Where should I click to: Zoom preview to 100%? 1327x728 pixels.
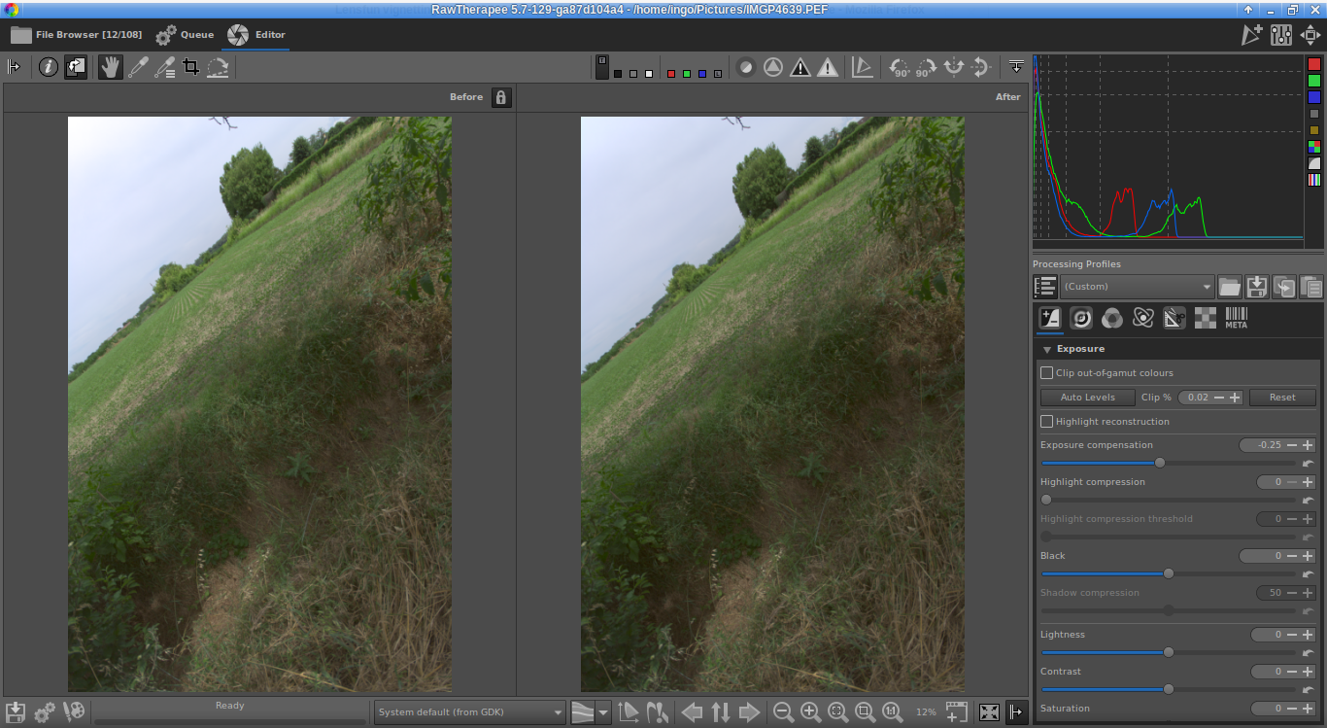tap(892, 712)
